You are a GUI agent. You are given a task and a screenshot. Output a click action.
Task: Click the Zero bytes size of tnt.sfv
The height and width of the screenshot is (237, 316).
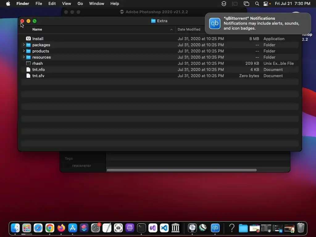[x=249, y=76]
